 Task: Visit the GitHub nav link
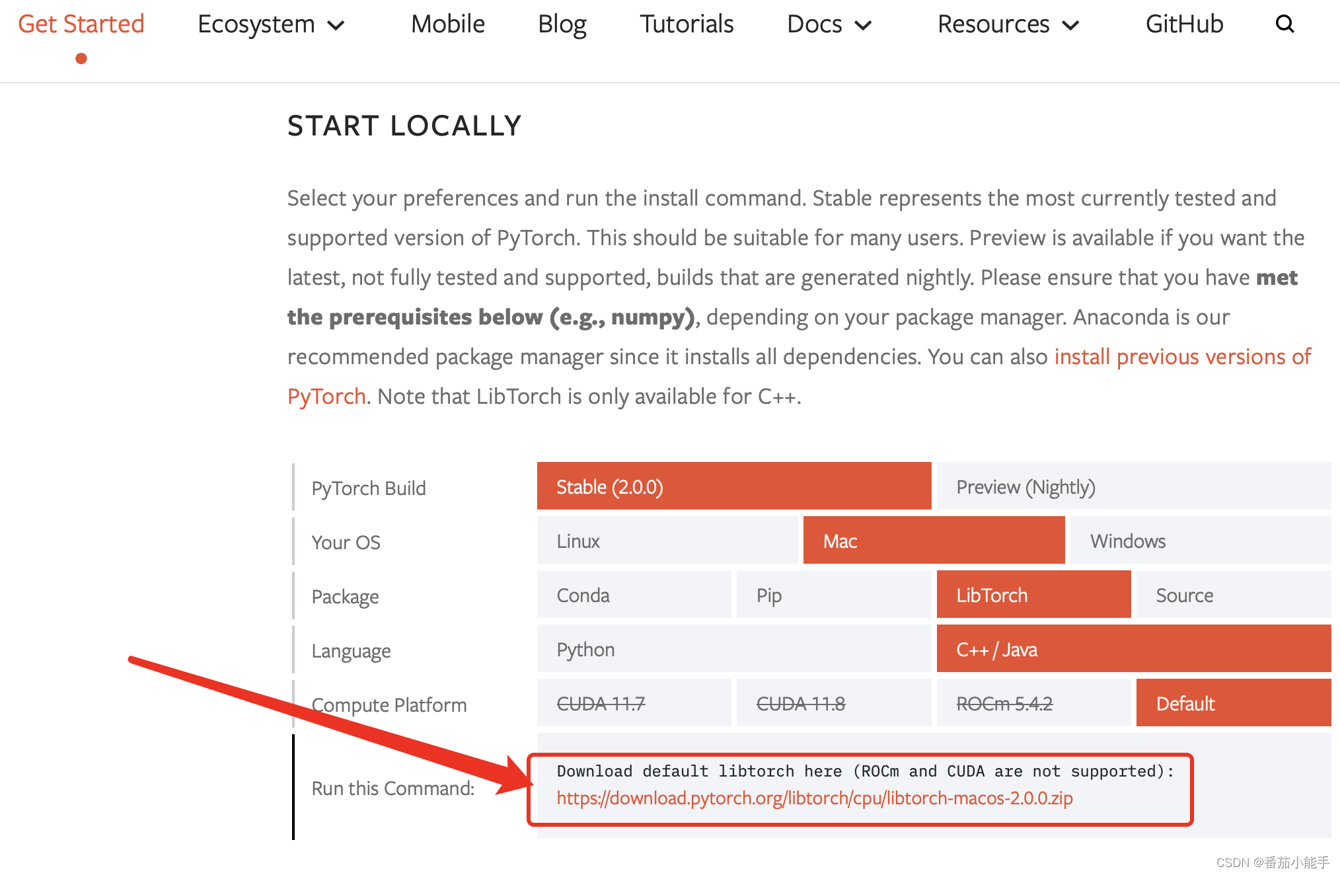[1184, 24]
